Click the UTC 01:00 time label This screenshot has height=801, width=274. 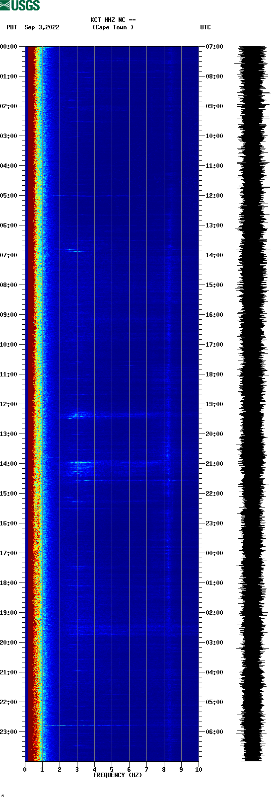pos(214,583)
